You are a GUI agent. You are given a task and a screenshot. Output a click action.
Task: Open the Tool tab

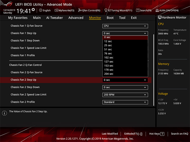pos(122,18)
